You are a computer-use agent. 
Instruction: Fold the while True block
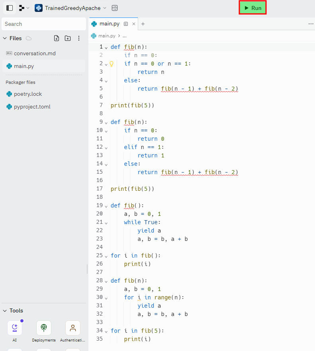[106, 223]
